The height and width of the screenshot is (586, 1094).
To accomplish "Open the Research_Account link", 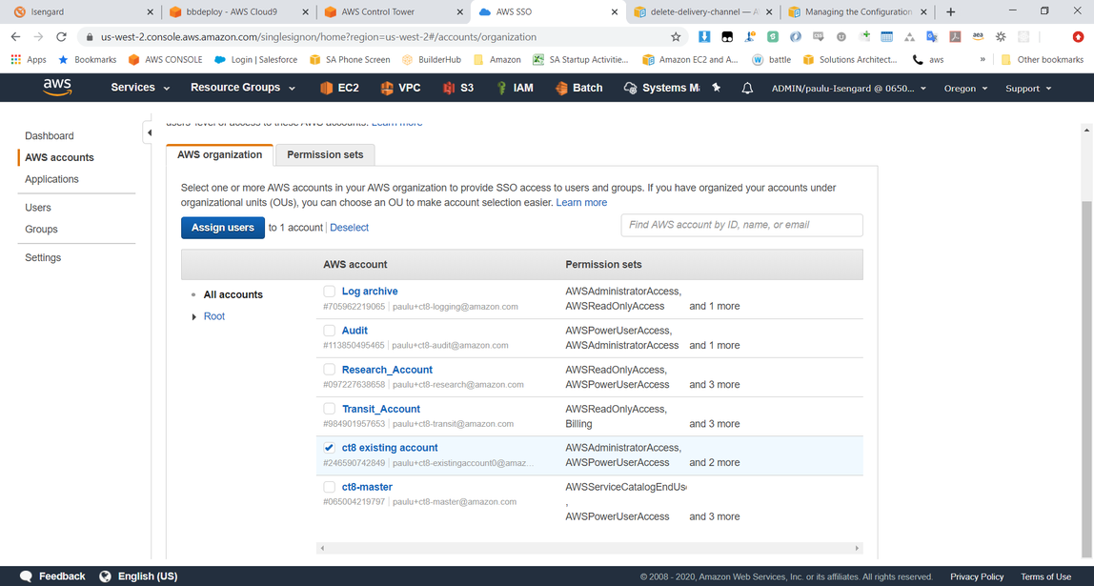I will 387,370.
